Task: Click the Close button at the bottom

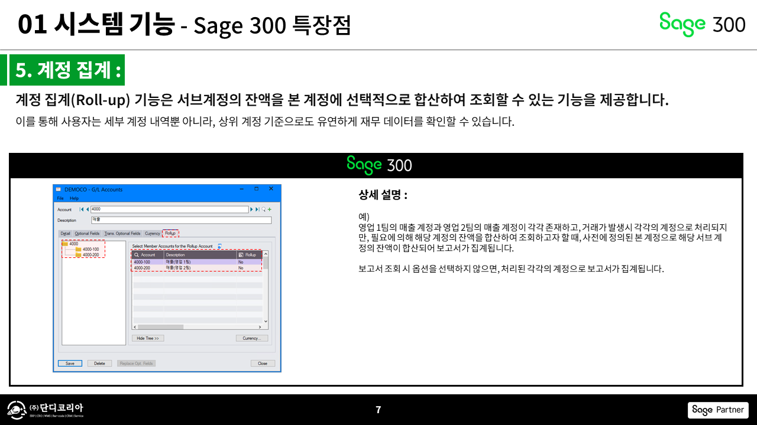Action: (x=263, y=364)
